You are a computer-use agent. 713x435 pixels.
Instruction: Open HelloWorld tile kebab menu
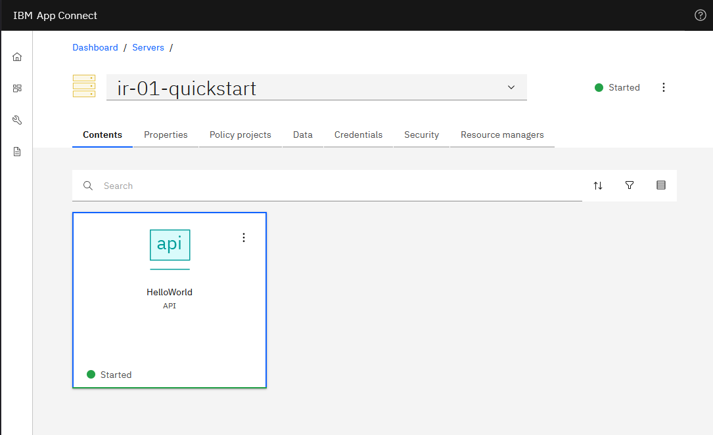[x=244, y=238]
